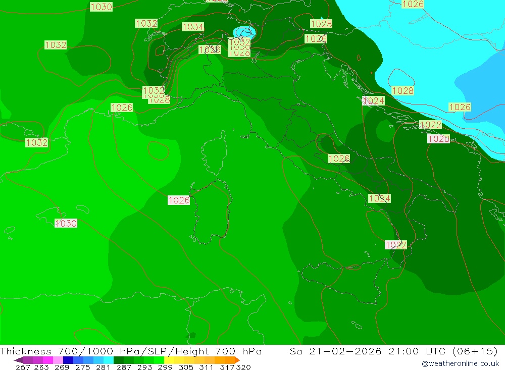Click the legend value 305
Viewport: 505px width, 370px height.
[x=186, y=367]
